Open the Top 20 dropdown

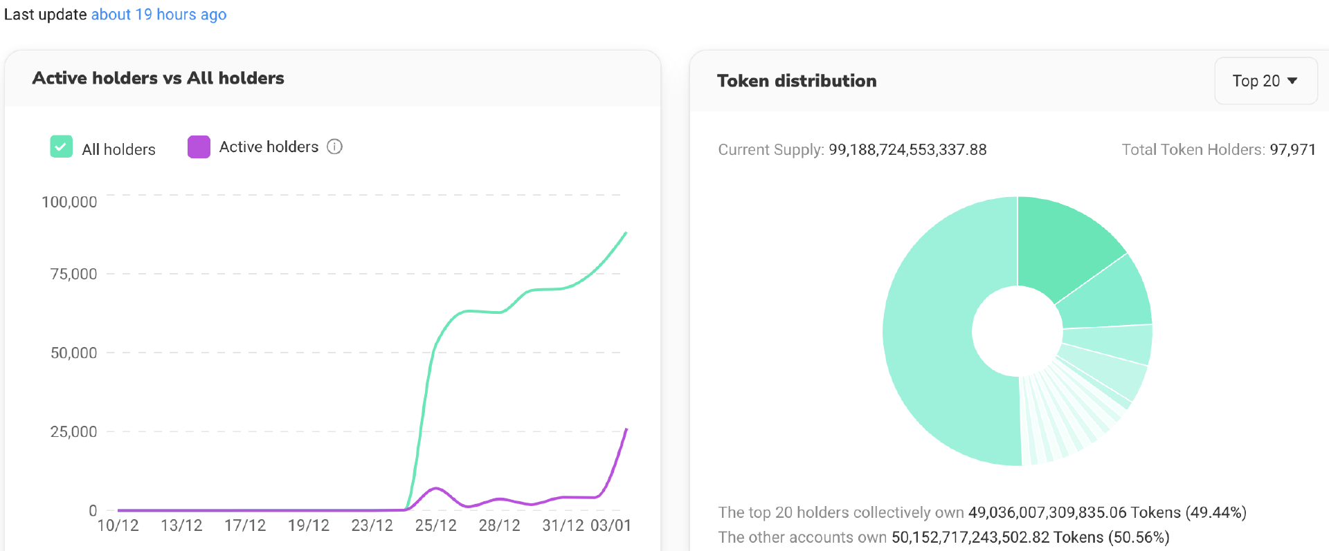tap(1265, 81)
